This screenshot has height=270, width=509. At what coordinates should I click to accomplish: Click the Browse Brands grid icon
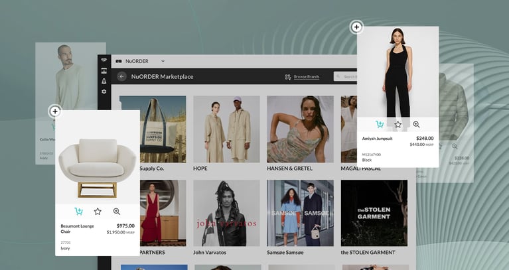pyautogui.click(x=288, y=77)
